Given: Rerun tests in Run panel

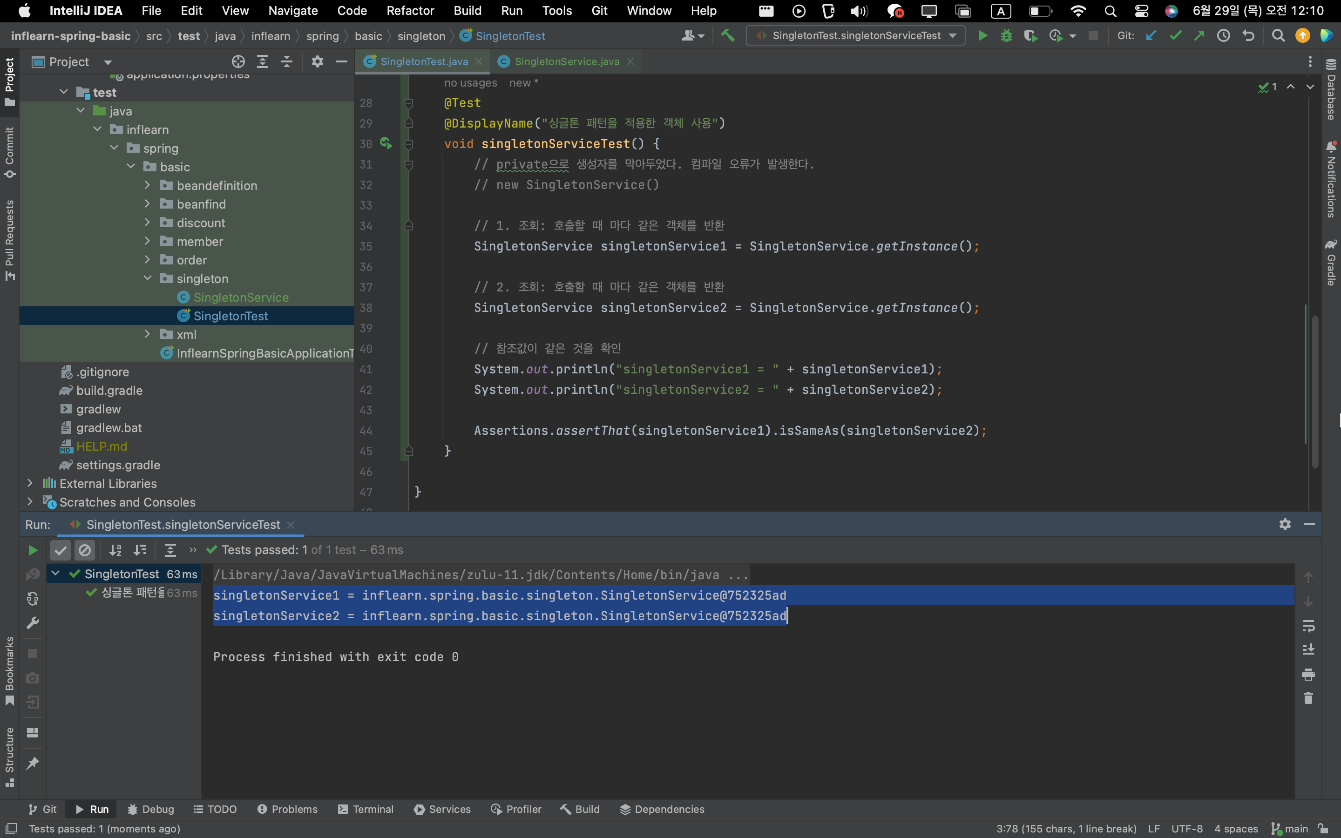Looking at the screenshot, I should click(33, 550).
